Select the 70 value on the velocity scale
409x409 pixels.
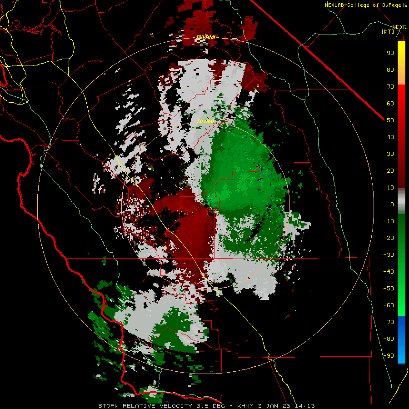pyautogui.click(x=390, y=87)
